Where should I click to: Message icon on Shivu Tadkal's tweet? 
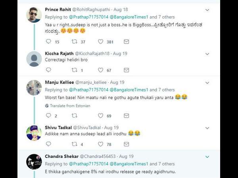pos(126,144)
